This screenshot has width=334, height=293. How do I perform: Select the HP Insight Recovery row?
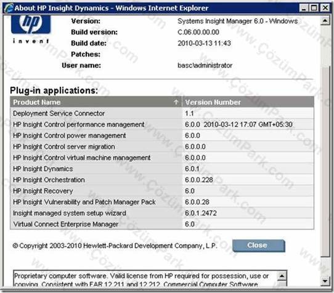tap(162, 191)
